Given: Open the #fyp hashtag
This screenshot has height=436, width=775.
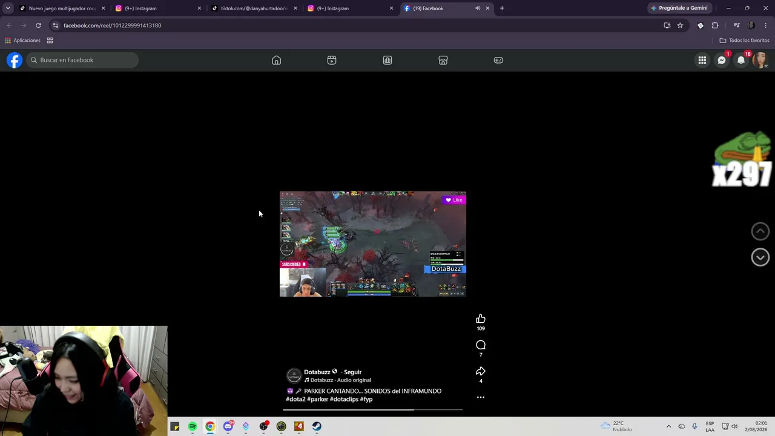Looking at the screenshot, I should (366, 400).
